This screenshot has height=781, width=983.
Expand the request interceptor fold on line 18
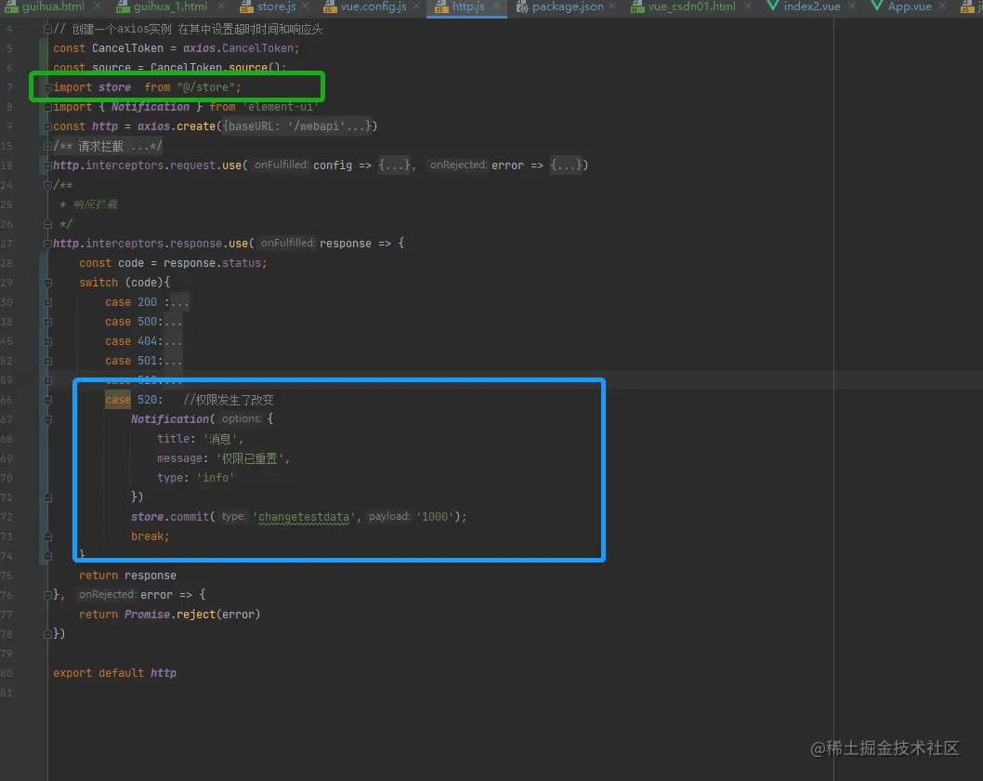tap(47, 165)
